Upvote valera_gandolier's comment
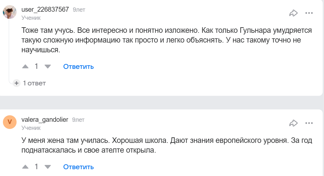Viewport: 324px width, 176px height. pyautogui.click(x=25, y=167)
